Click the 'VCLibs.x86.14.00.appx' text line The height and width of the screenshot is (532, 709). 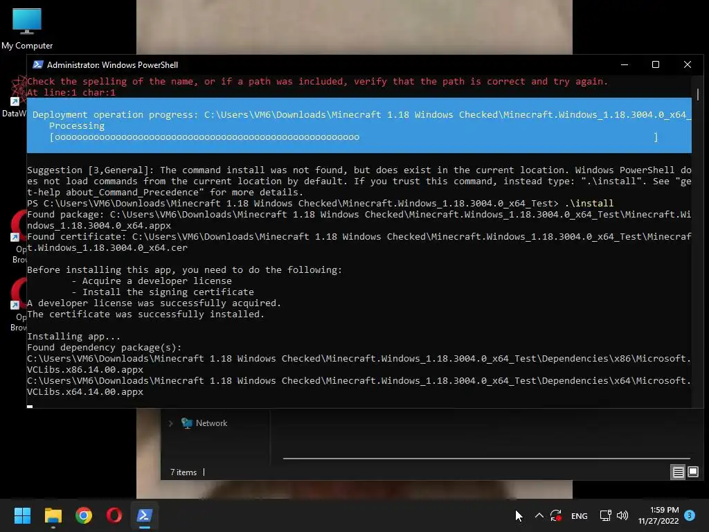tap(85, 370)
